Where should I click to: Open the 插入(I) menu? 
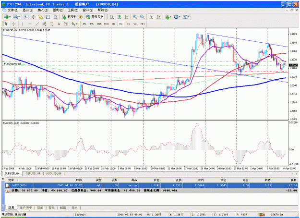(x=43, y=10)
